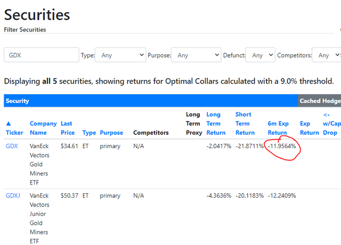Open the Purpose filter dropdown

click(x=196, y=55)
